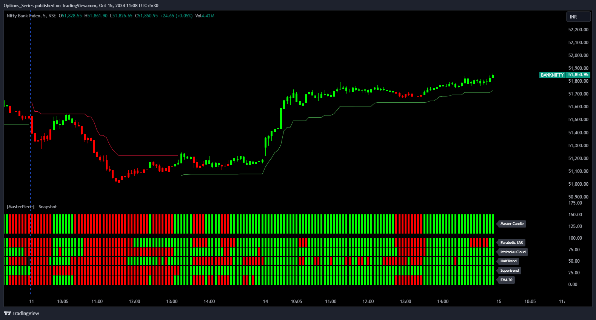Click the 51,500.00 price axis label
596x320 pixels.
tap(578, 120)
